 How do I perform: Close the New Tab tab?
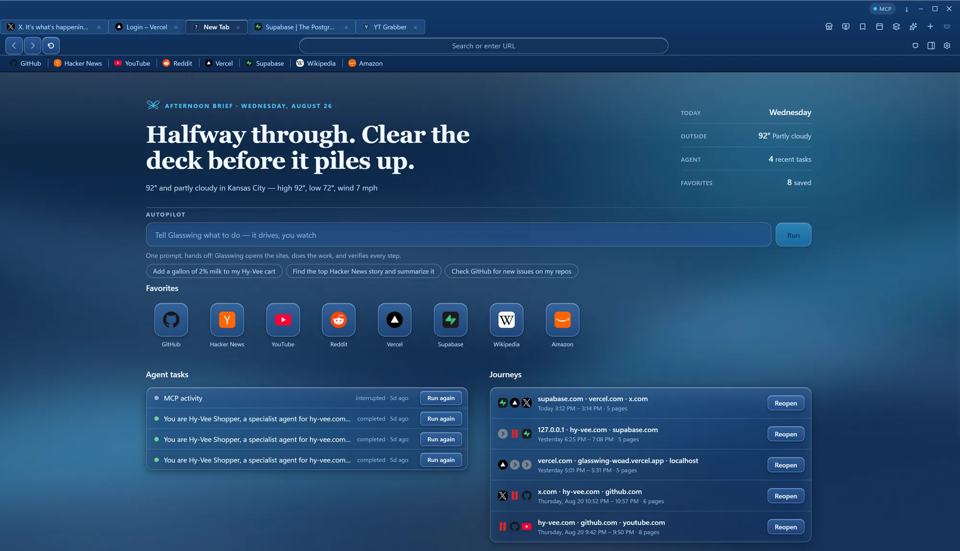[x=238, y=27]
